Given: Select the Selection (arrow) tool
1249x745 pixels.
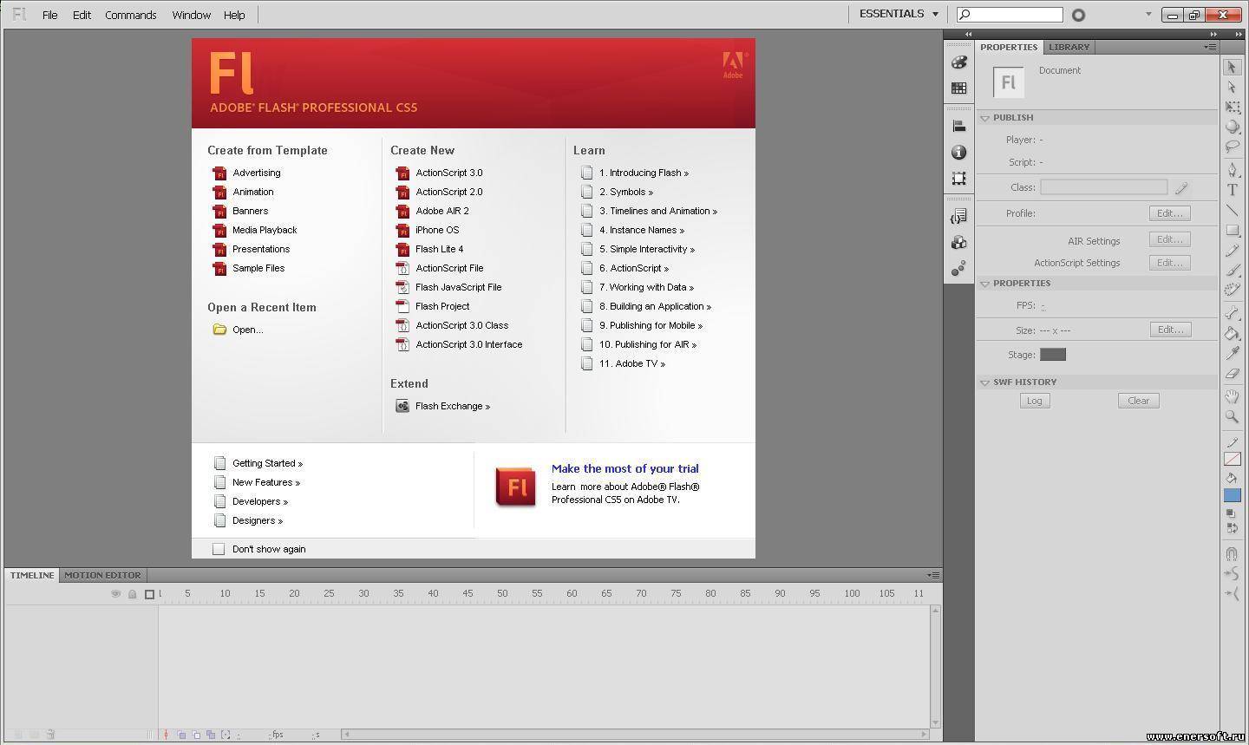Looking at the screenshot, I should pyautogui.click(x=1232, y=68).
